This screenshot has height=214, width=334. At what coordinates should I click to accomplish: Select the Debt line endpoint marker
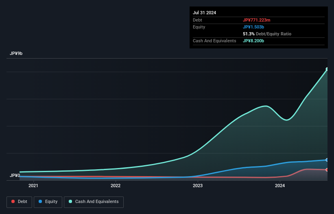coord(327,170)
